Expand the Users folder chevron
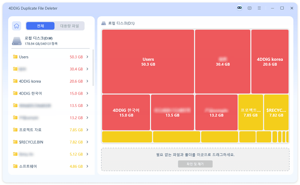The height and width of the screenshot is (185, 300). (87, 57)
